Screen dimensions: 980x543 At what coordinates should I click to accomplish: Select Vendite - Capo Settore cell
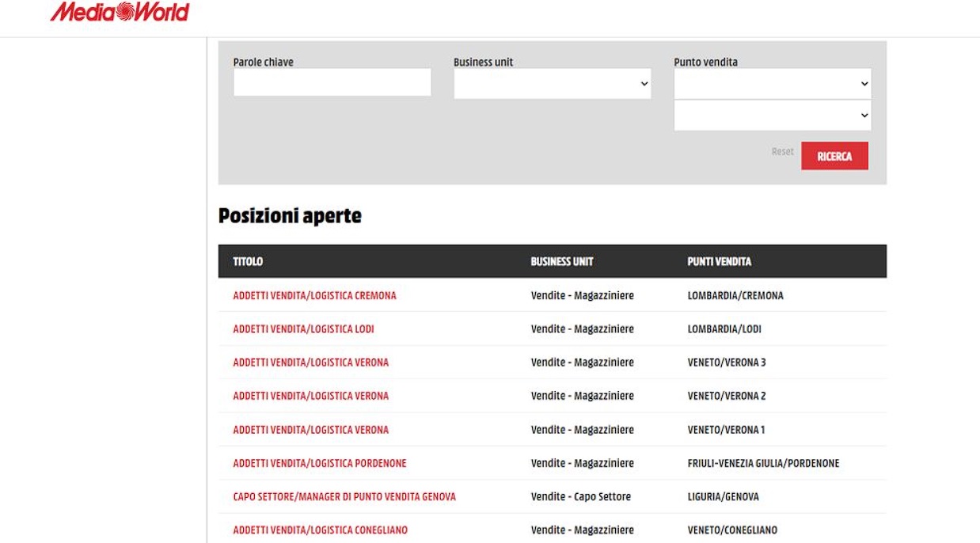click(x=581, y=497)
